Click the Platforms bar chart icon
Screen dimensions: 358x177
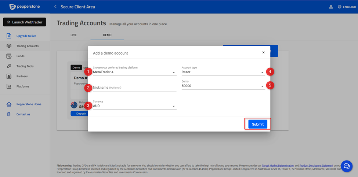pyautogui.click(x=9, y=86)
